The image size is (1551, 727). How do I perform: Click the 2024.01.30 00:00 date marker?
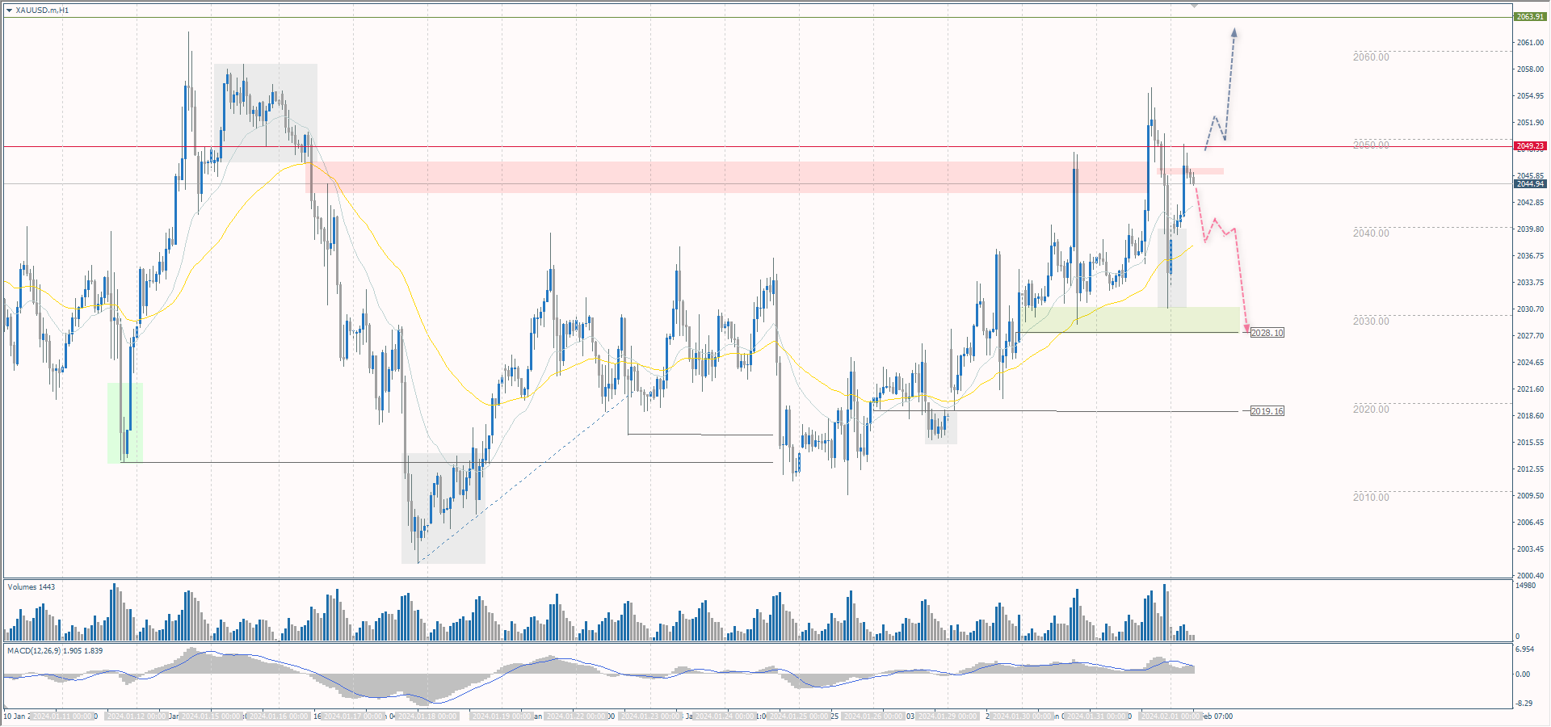[1021, 716]
